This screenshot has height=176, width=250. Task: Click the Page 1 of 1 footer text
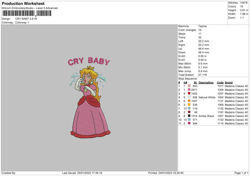coord(241,173)
